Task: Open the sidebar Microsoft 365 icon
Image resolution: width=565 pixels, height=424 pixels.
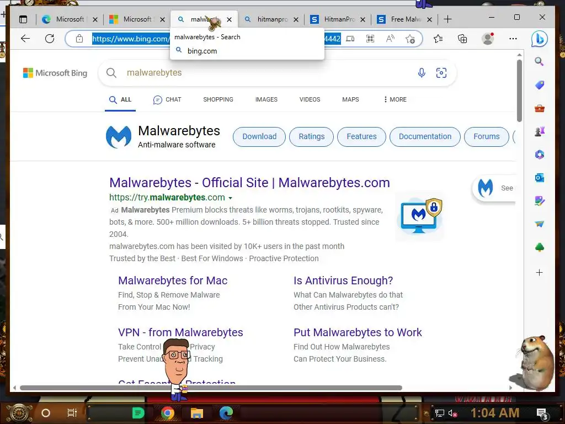Action: pyautogui.click(x=540, y=155)
